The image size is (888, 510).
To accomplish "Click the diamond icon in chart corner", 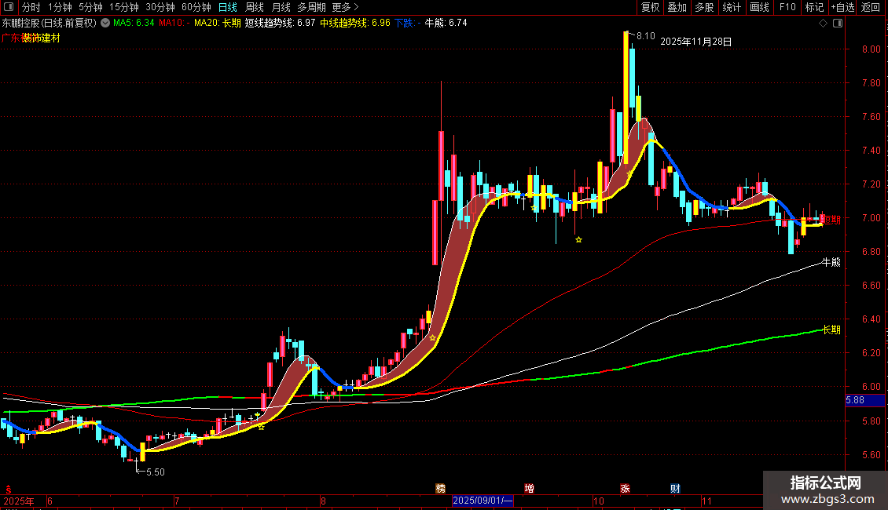I will (824, 23).
